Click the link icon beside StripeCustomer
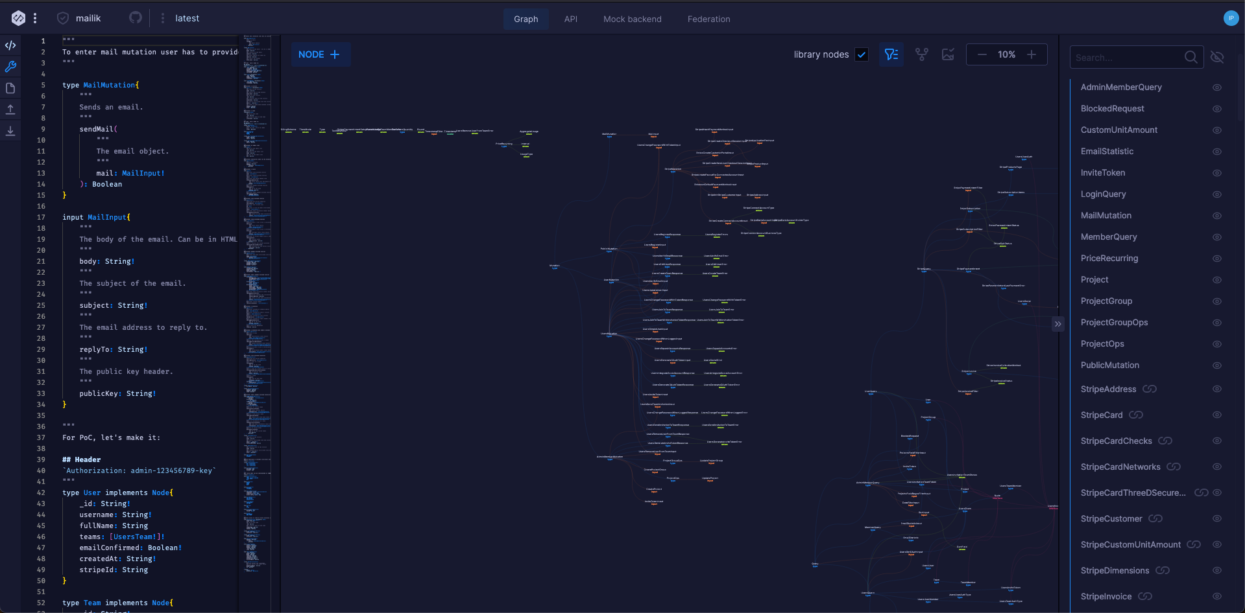Screen dimensions: 1245x613 1155,518
